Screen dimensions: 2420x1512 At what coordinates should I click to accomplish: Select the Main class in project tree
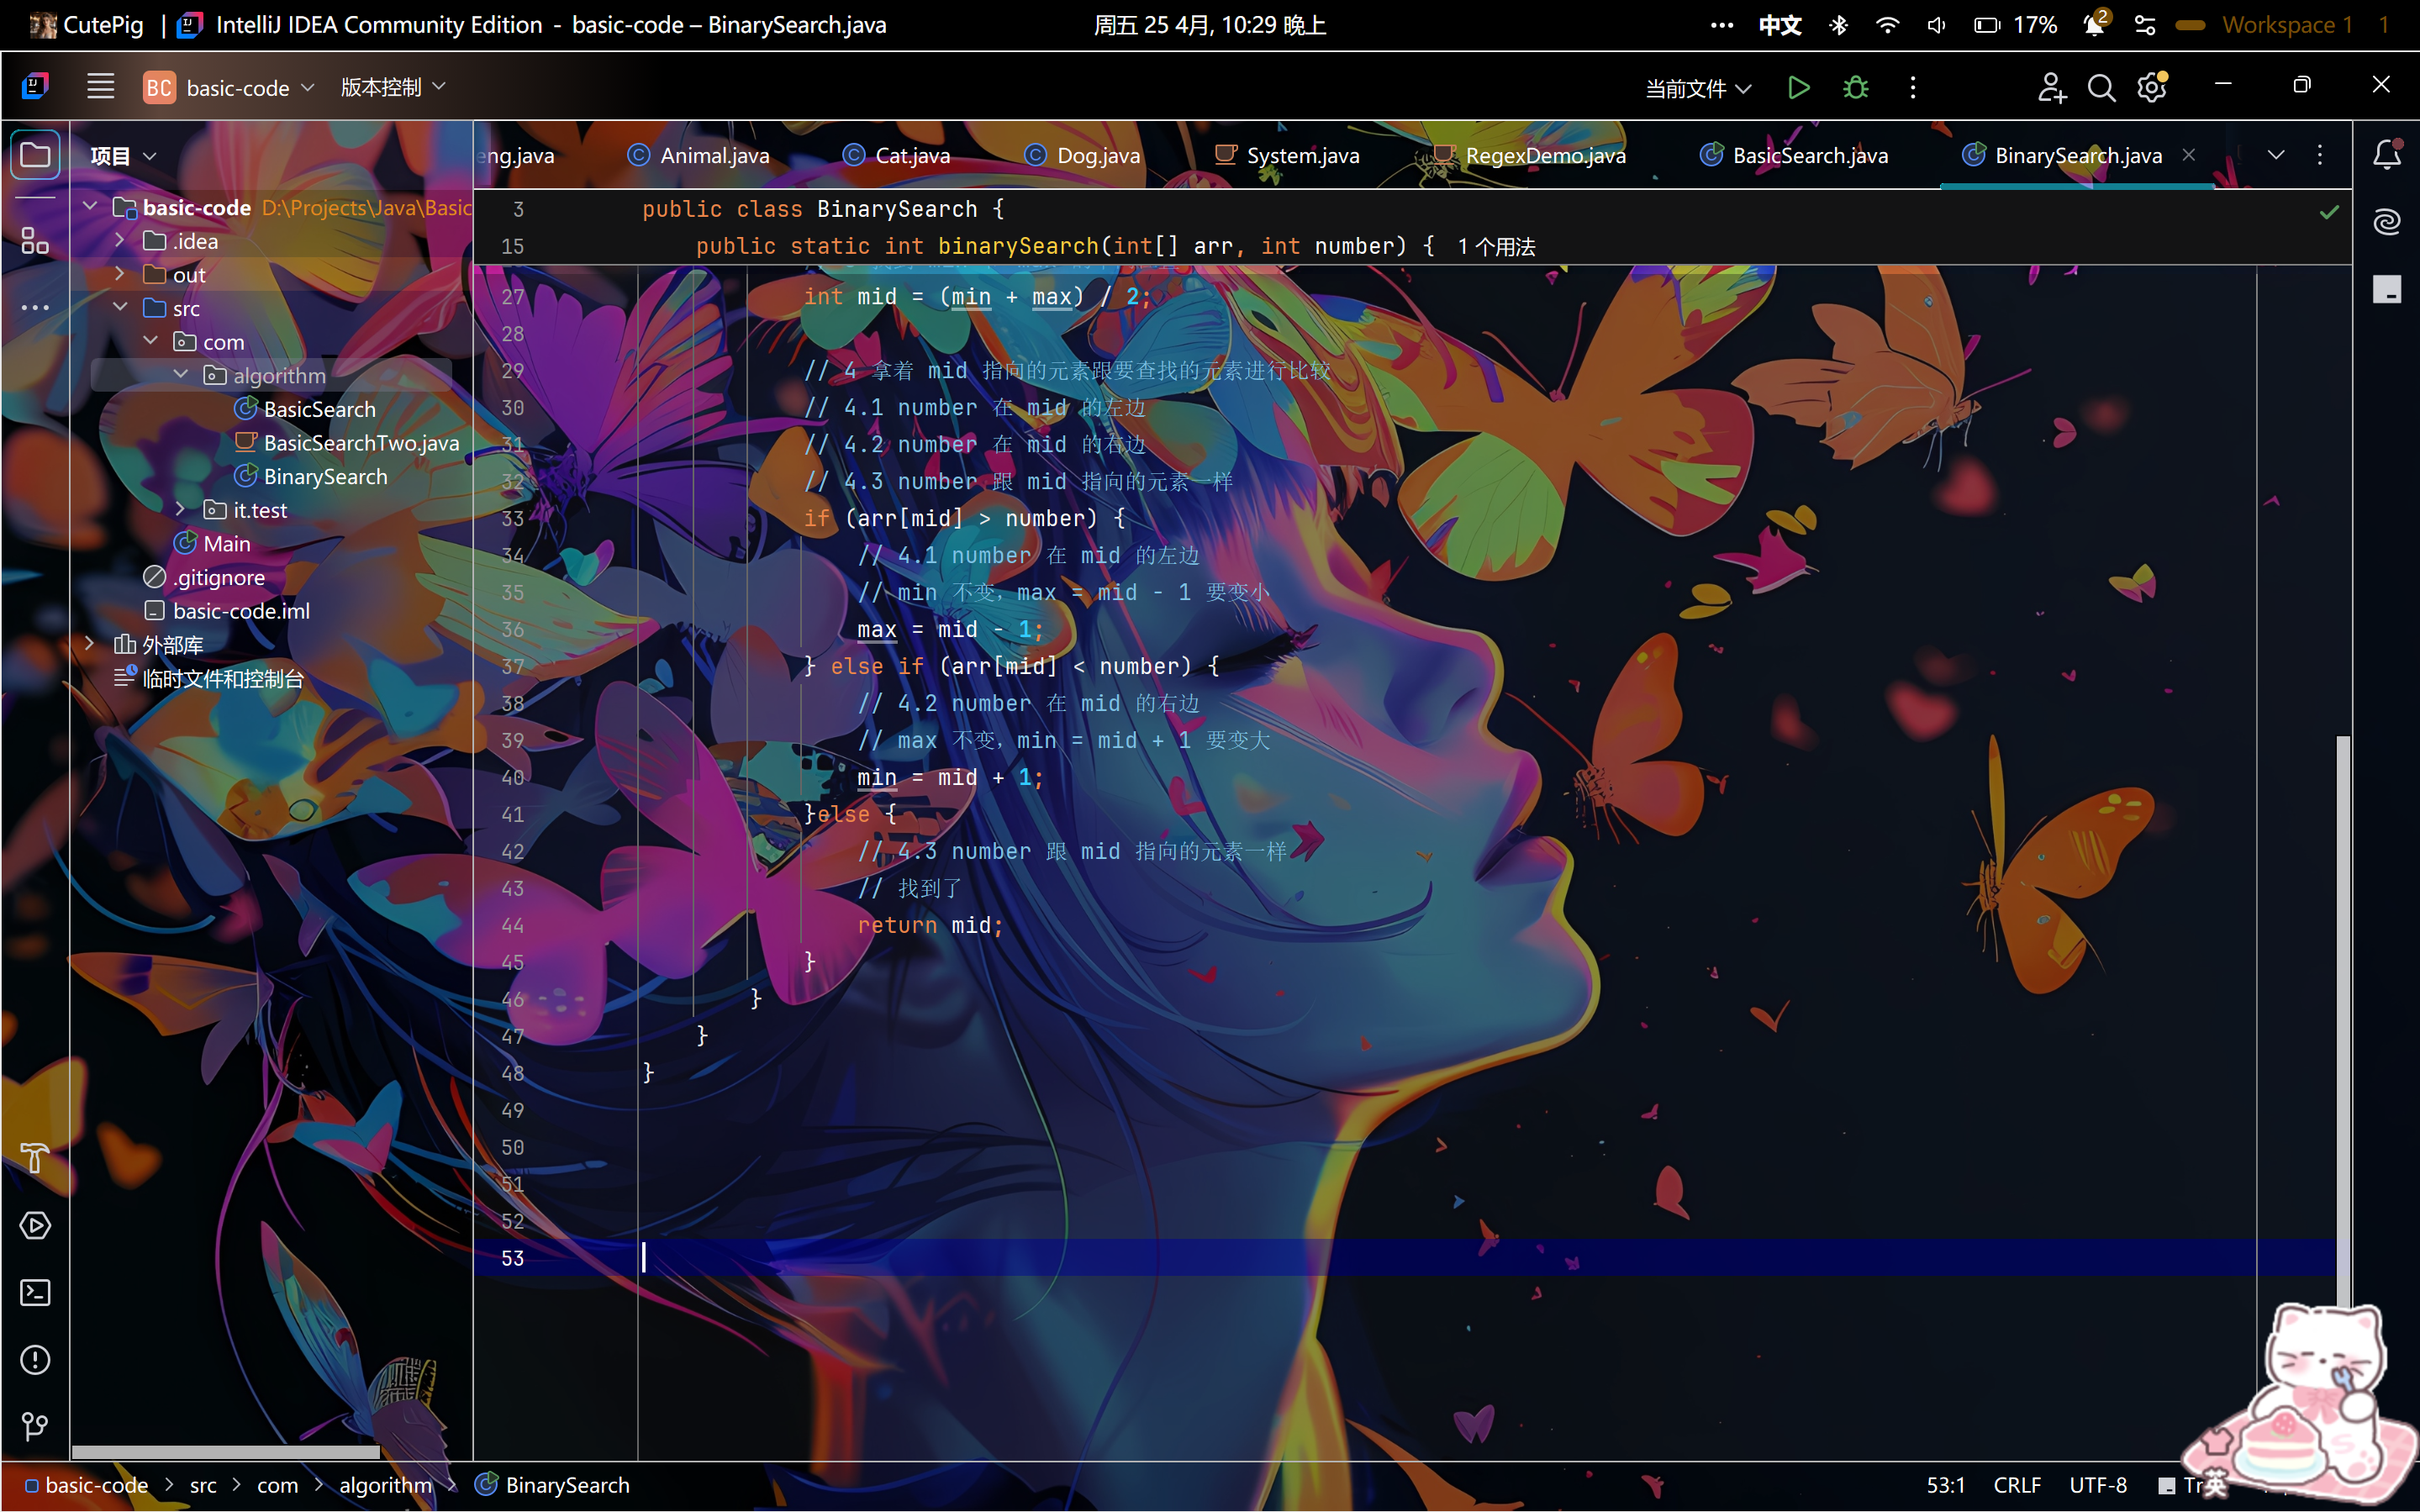pos(212,543)
